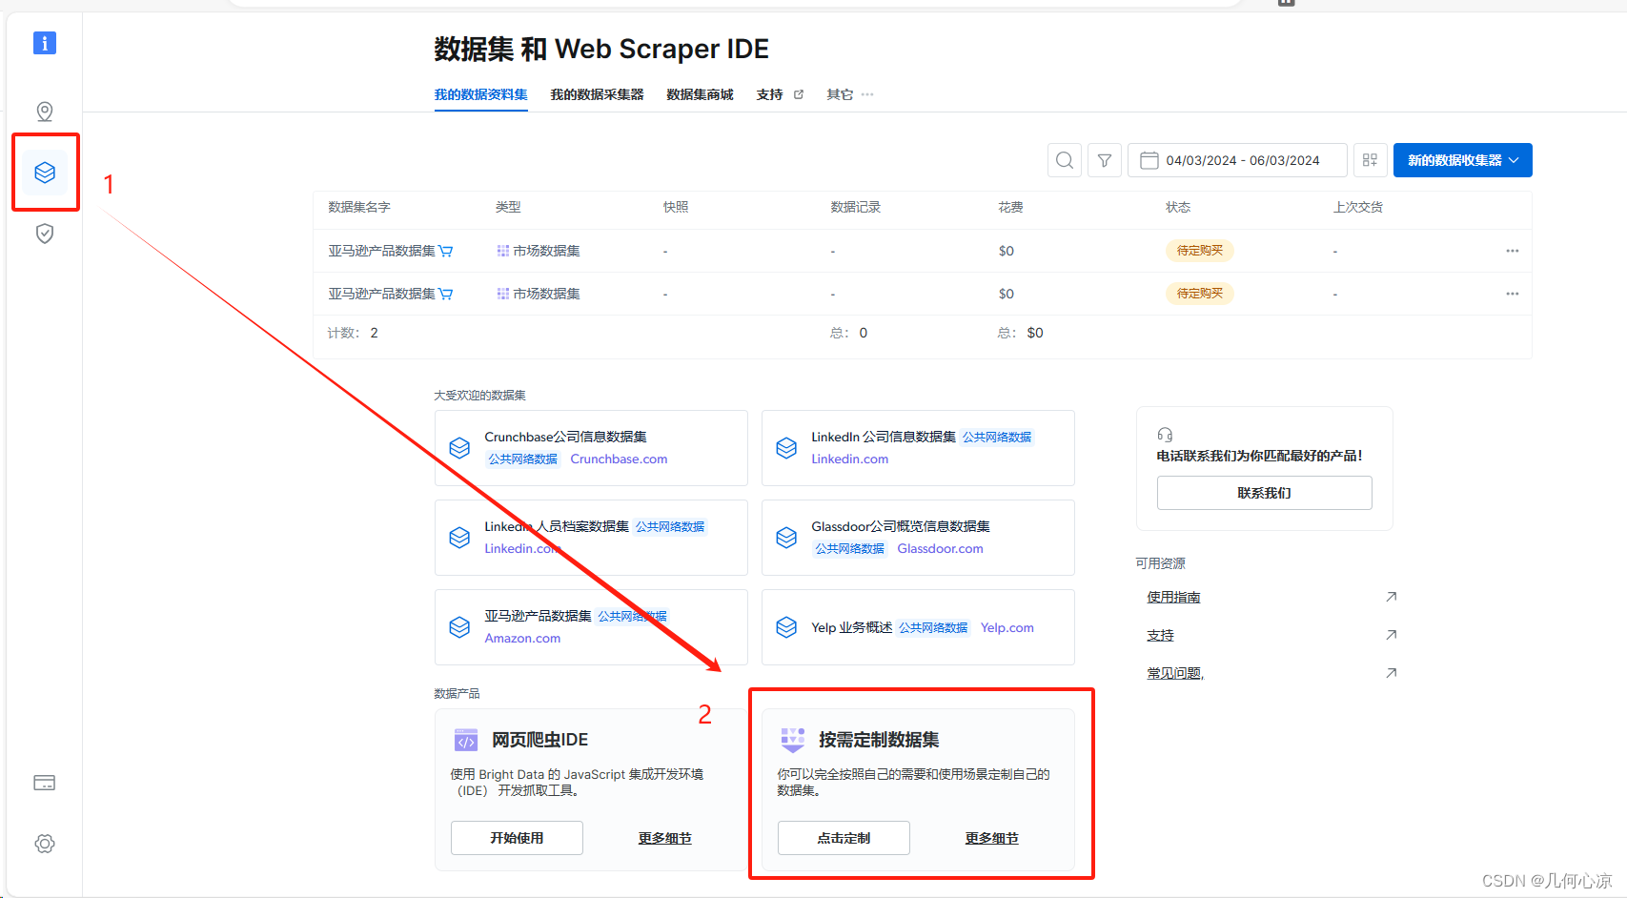Select the Glassdoor公司概览信息数据集 title
Viewport: 1627px width, 898px height.
[x=901, y=526]
